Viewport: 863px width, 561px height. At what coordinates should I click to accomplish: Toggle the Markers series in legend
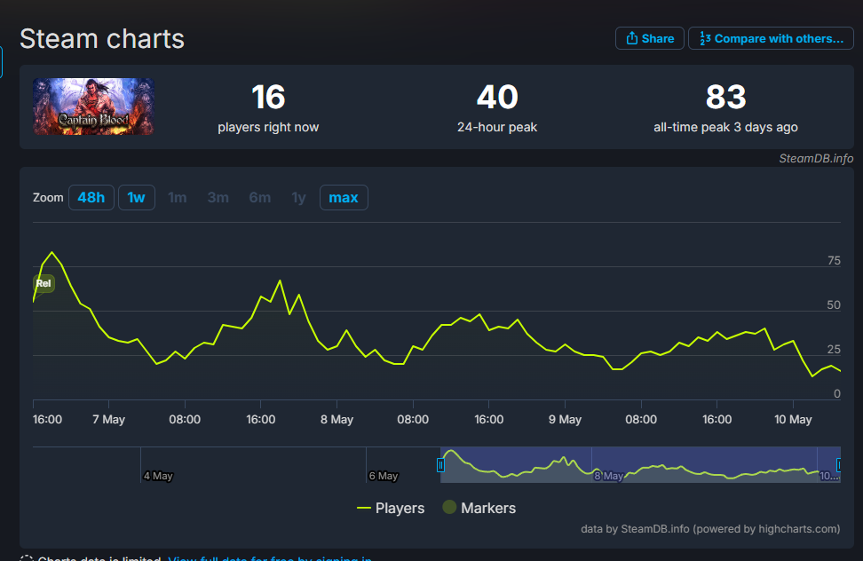(479, 509)
